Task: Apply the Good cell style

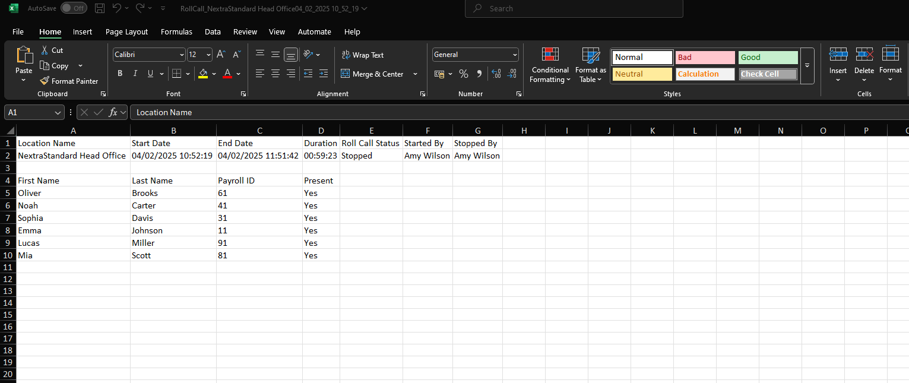Action: [768, 58]
